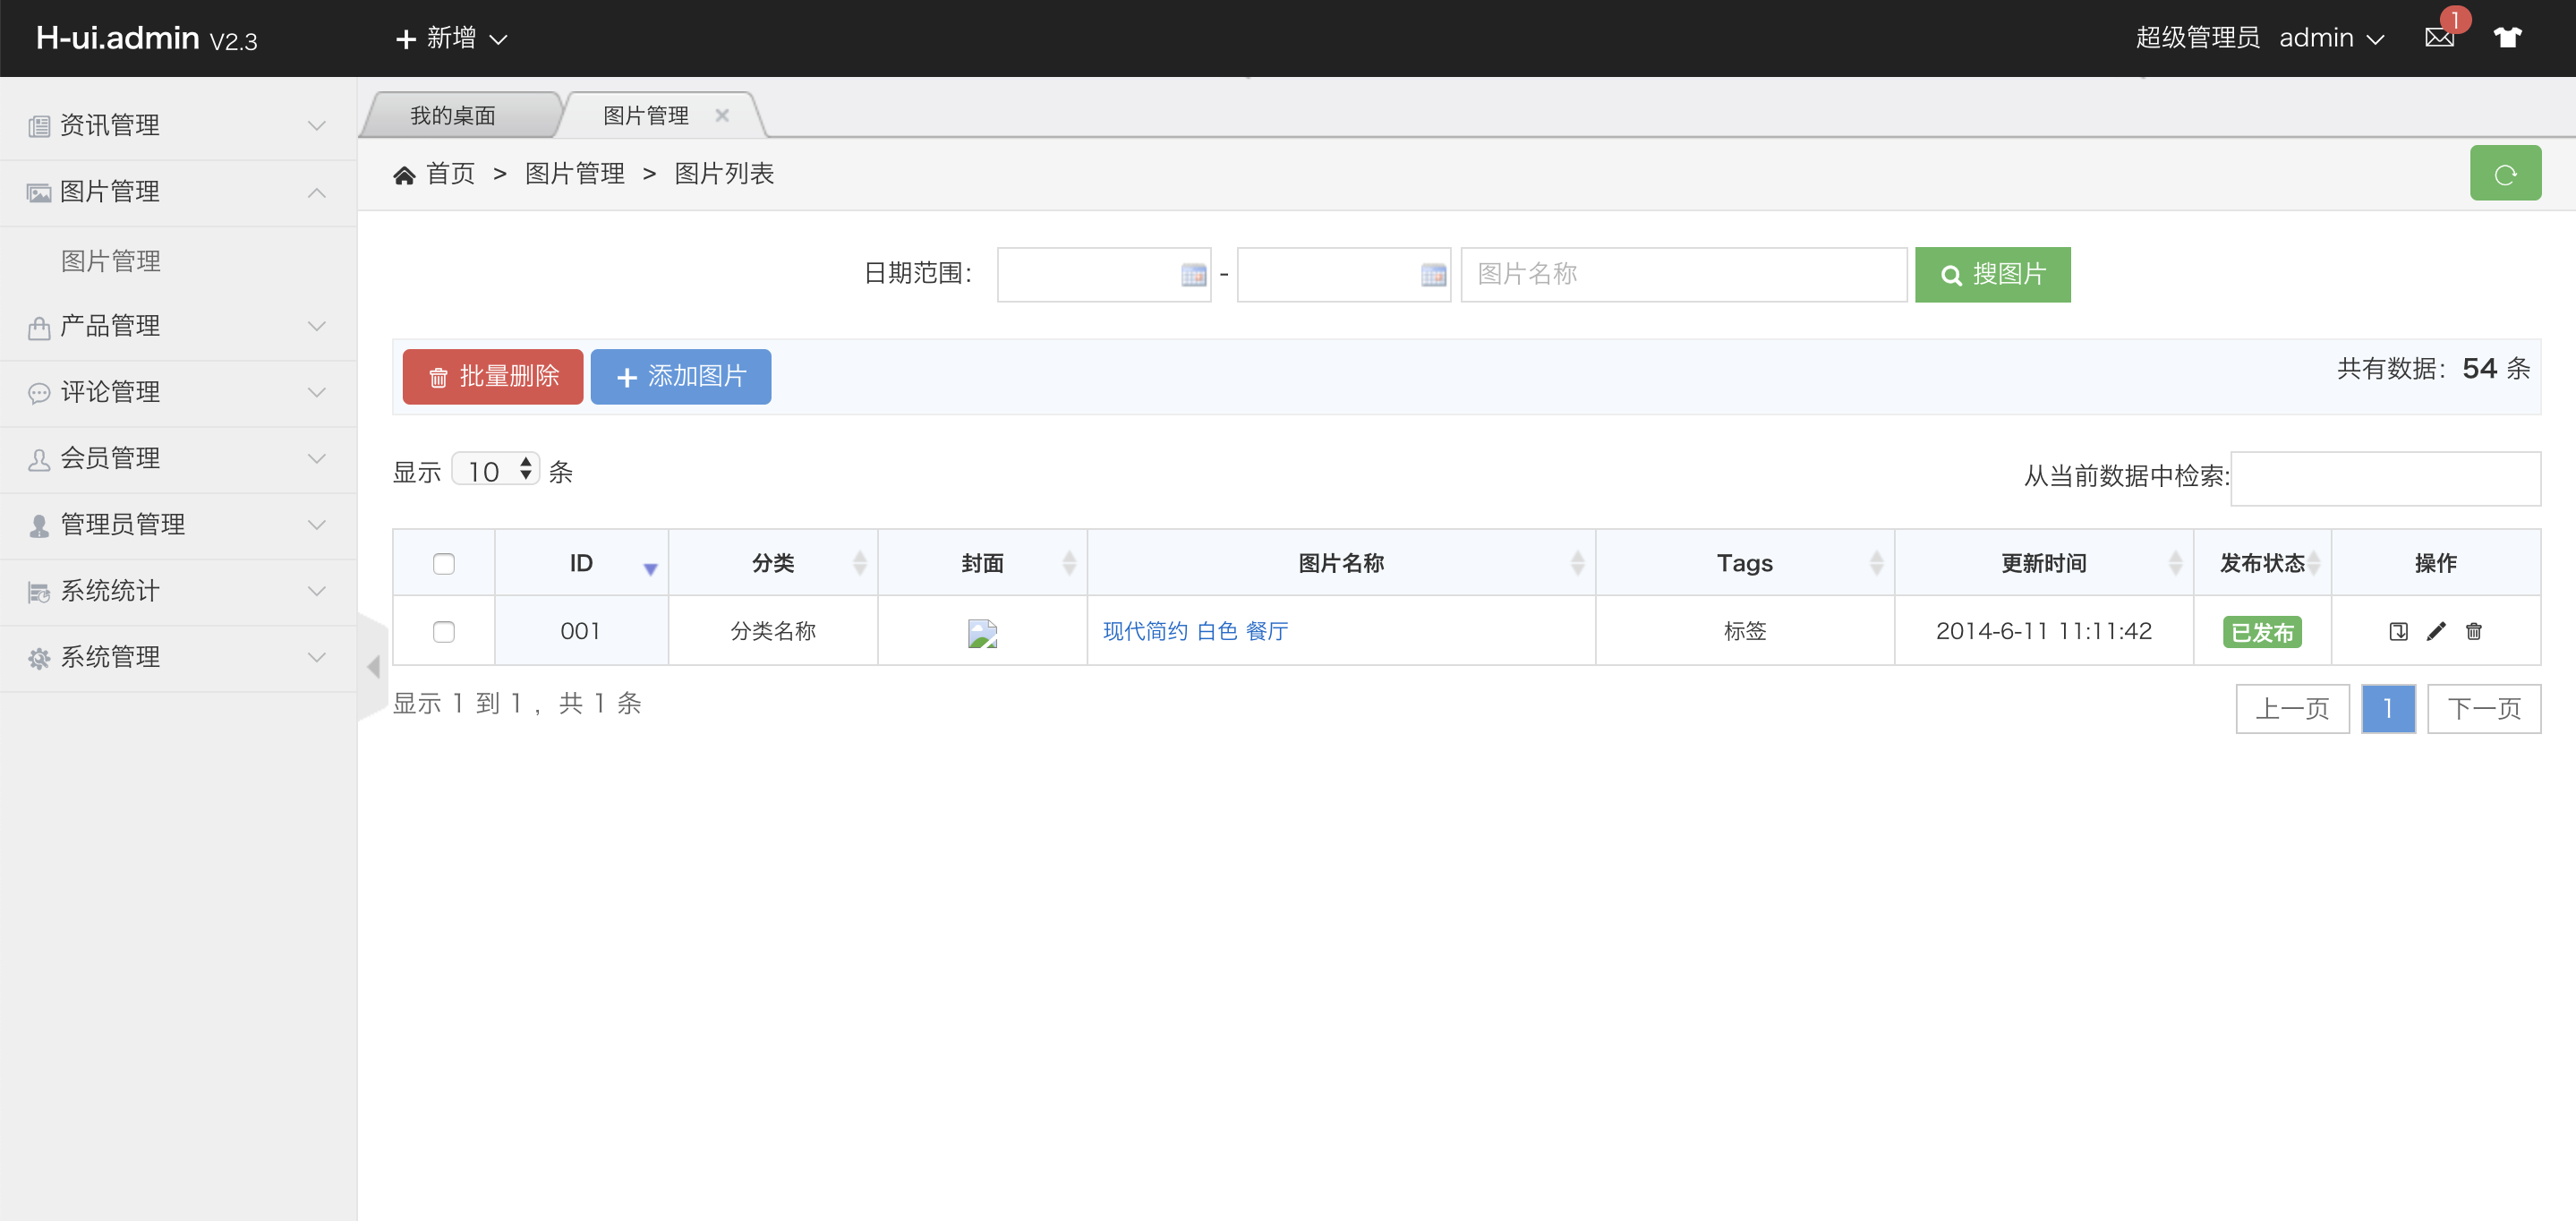Screen dimensions: 2576x1221
Task: Click the home icon in the breadcrumb
Action: point(404,172)
